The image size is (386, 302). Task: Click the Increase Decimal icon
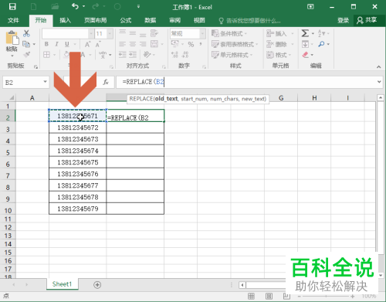(x=174, y=55)
